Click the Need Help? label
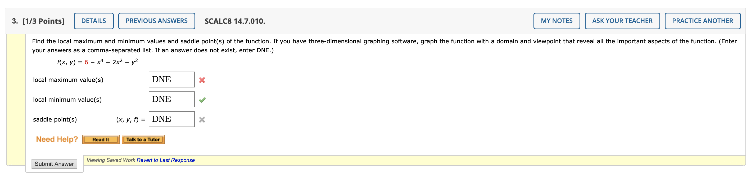 [x=57, y=139]
